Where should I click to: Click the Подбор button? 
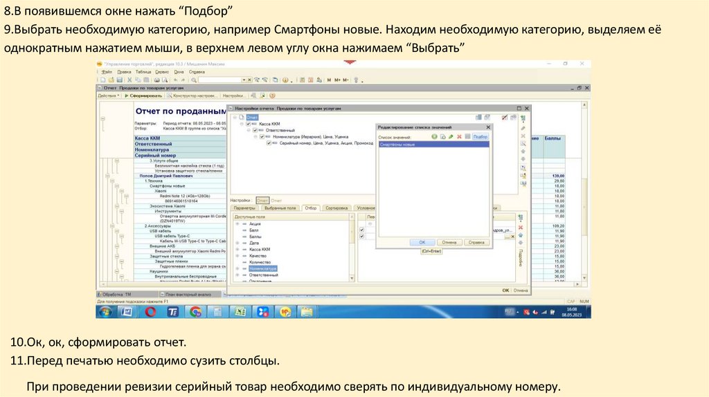click(481, 136)
